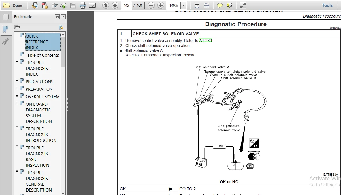Click the bookmarks scrollbar up arrow
The width and height of the screenshot is (341, 195).
pyautogui.click(x=63, y=34)
